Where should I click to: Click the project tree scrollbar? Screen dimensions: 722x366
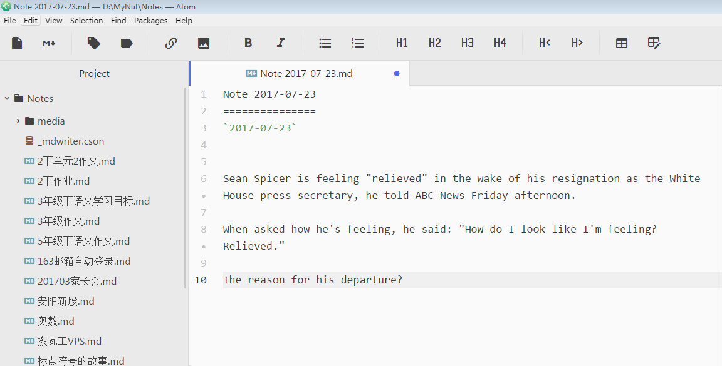coord(185,188)
